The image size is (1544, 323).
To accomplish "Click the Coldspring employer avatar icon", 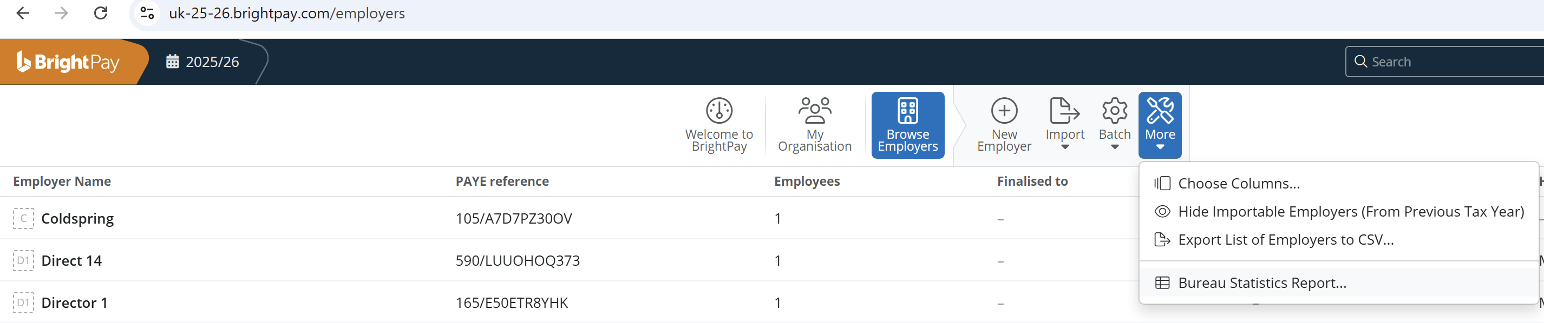I will click(x=23, y=218).
